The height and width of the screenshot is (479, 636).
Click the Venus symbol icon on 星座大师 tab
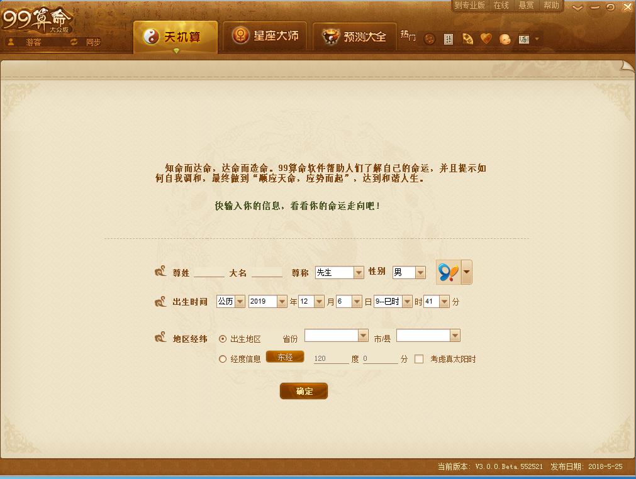tap(240, 36)
